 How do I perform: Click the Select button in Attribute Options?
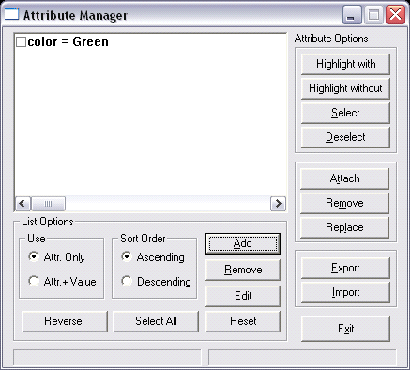tap(345, 113)
